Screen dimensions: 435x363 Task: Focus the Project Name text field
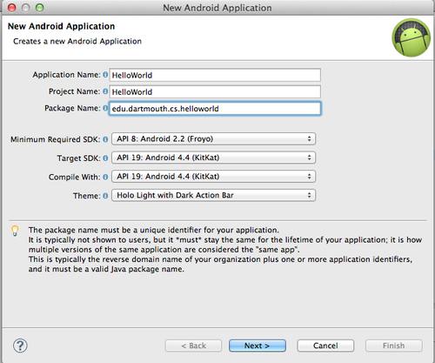click(x=215, y=91)
